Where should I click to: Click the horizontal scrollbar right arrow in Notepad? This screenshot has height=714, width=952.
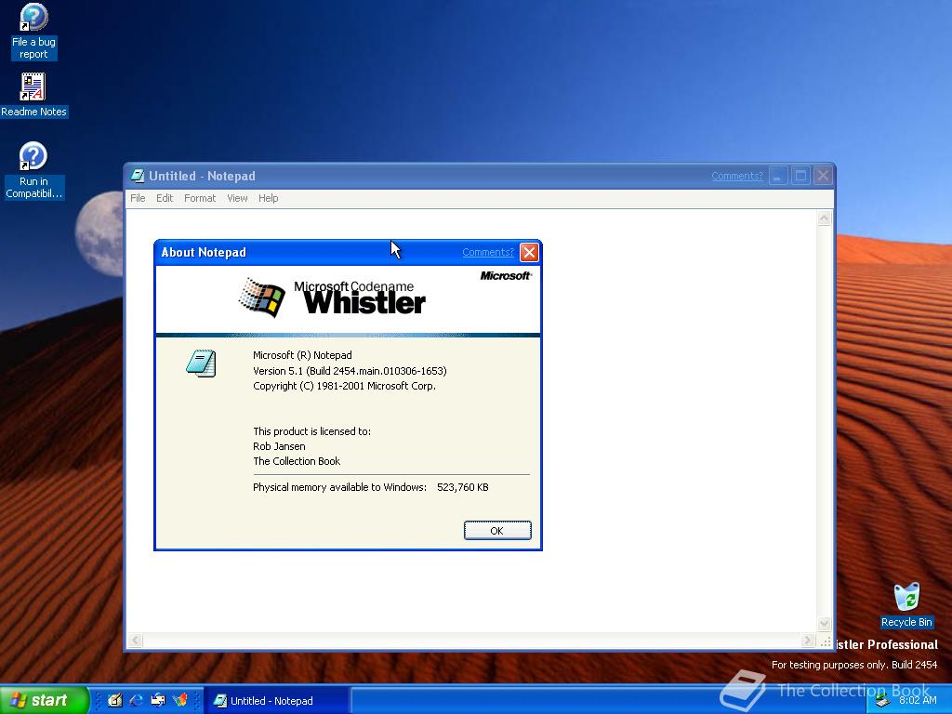click(x=808, y=640)
